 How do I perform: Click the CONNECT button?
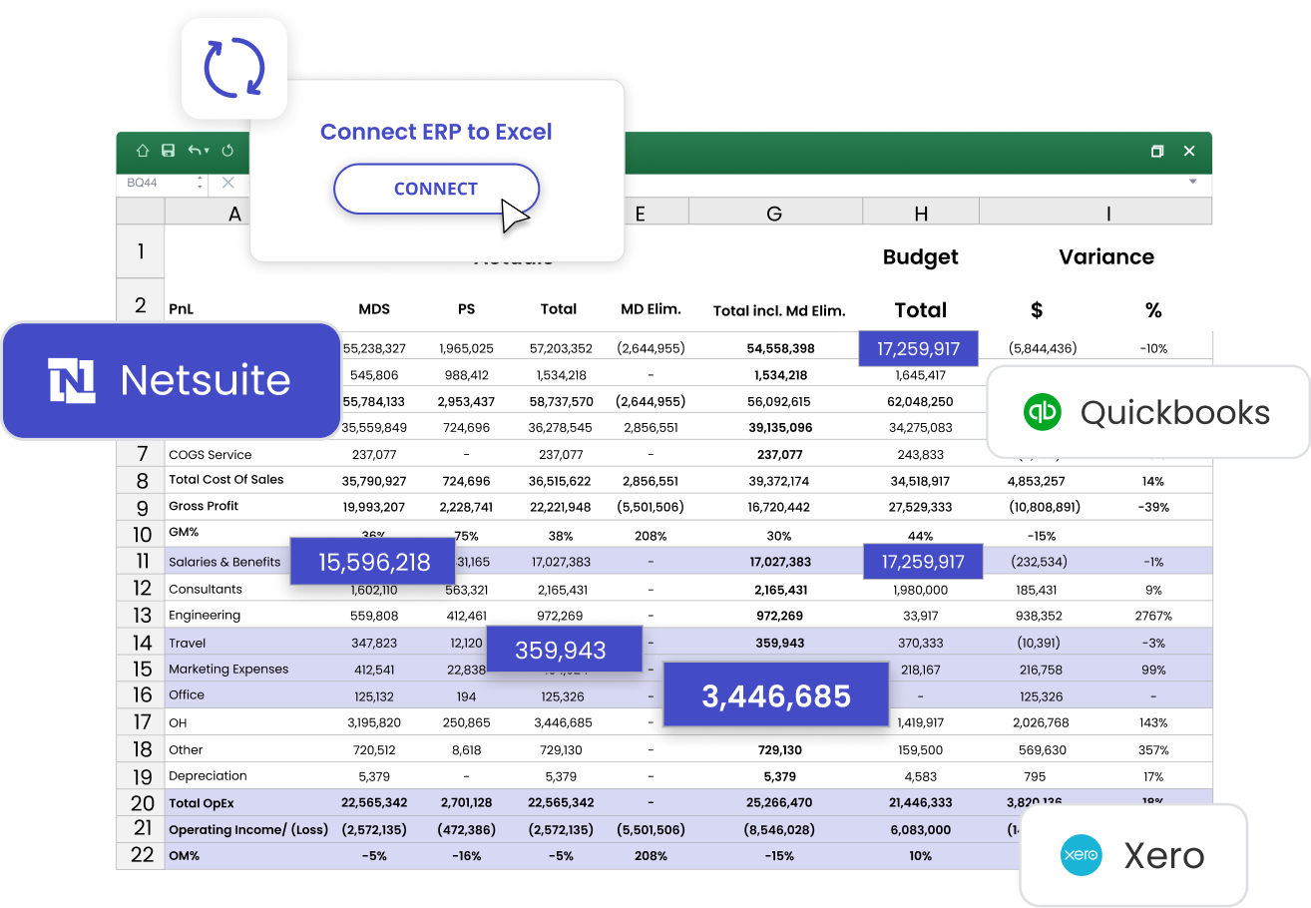(x=436, y=189)
